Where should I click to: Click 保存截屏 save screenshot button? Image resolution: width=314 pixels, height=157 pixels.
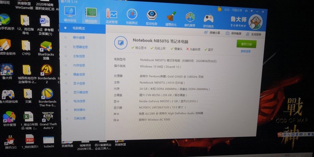coord(233,34)
